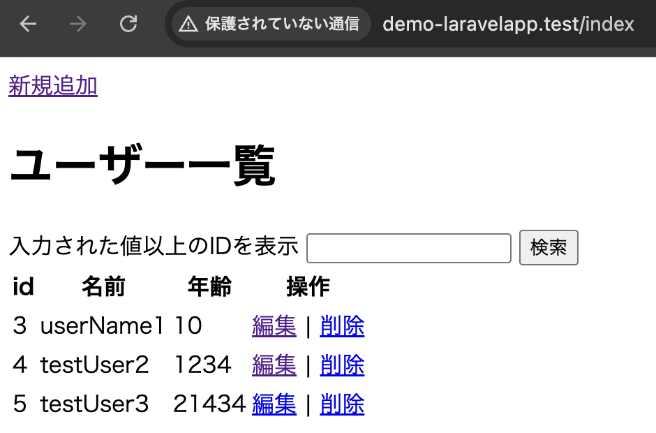Click the ID filter search input field
656x433 pixels.
410,248
